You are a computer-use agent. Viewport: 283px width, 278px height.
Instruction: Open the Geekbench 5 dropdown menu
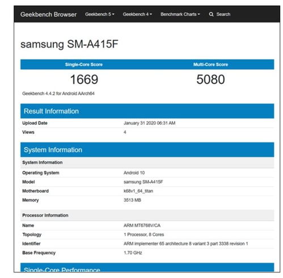(x=100, y=14)
